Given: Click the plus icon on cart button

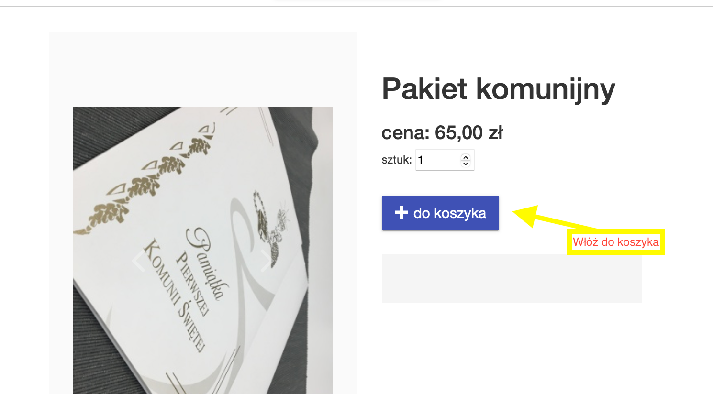Looking at the screenshot, I should [401, 213].
